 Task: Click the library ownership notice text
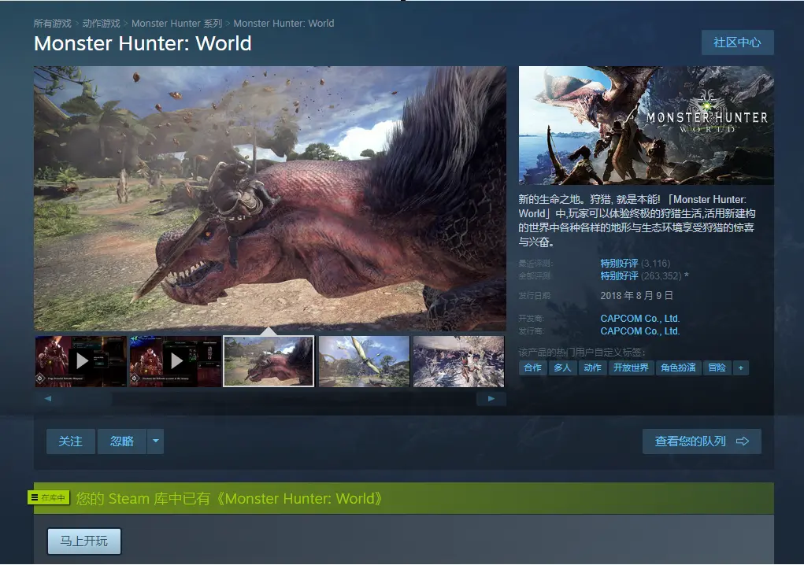coord(229,498)
